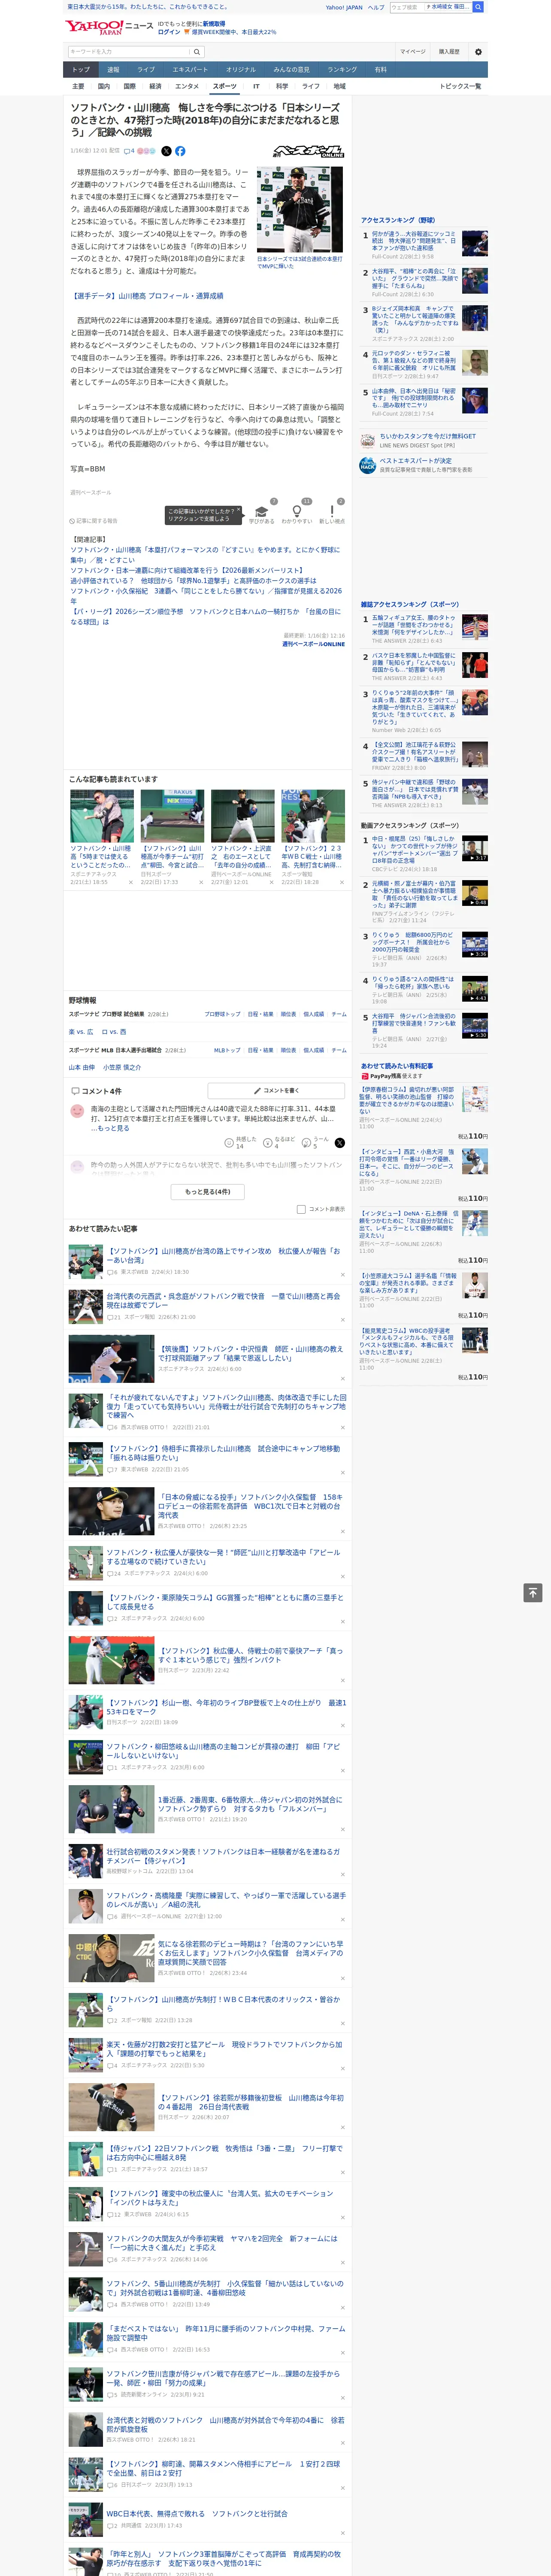Click the search magnifier in the header
Screen dimensions: 551x2576
click(x=197, y=52)
